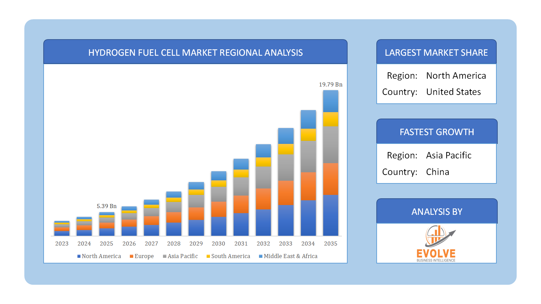
Task: Click the arrow graphic in the Evolve logo
Action: tap(450, 234)
